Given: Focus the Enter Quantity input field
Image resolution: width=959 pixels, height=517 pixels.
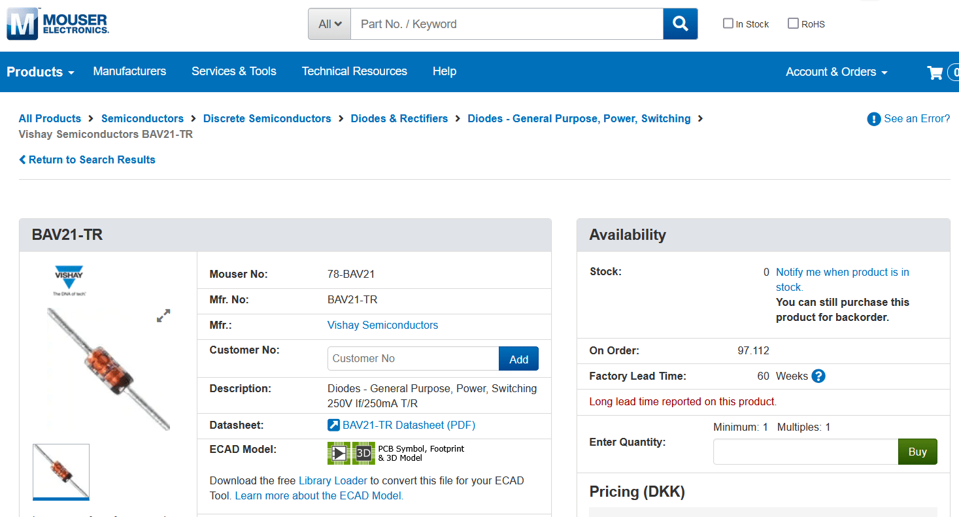Looking at the screenshot, I should point(805,452).
